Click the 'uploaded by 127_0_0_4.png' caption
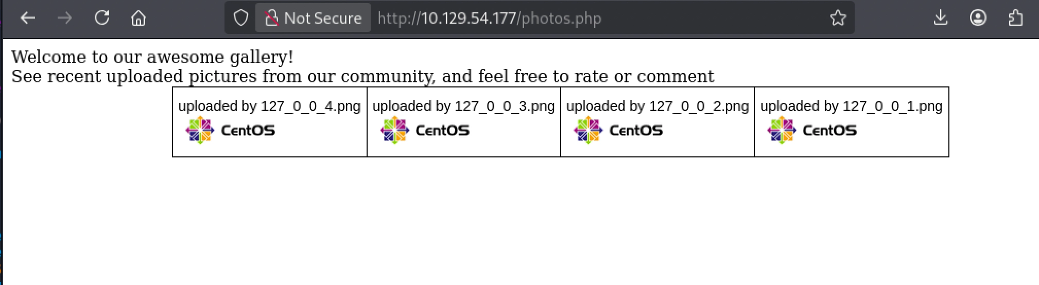This screenshot has width=1039, height=285. (x=270, y=106)
